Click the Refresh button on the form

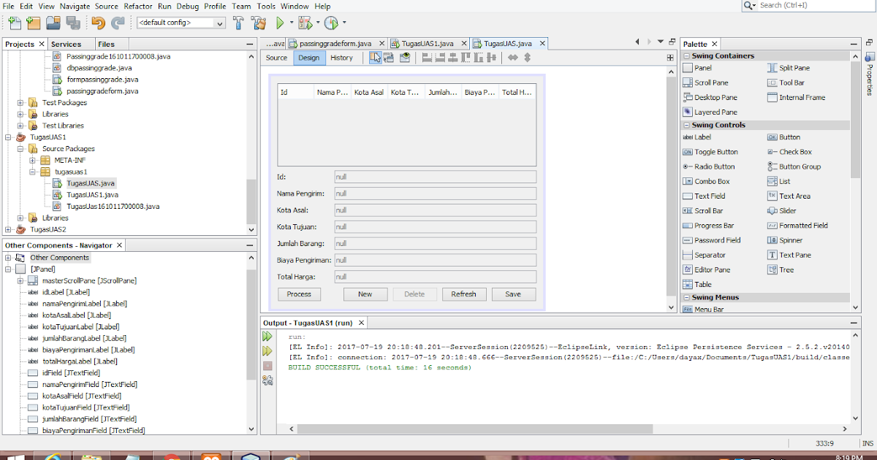click(464, 294)
